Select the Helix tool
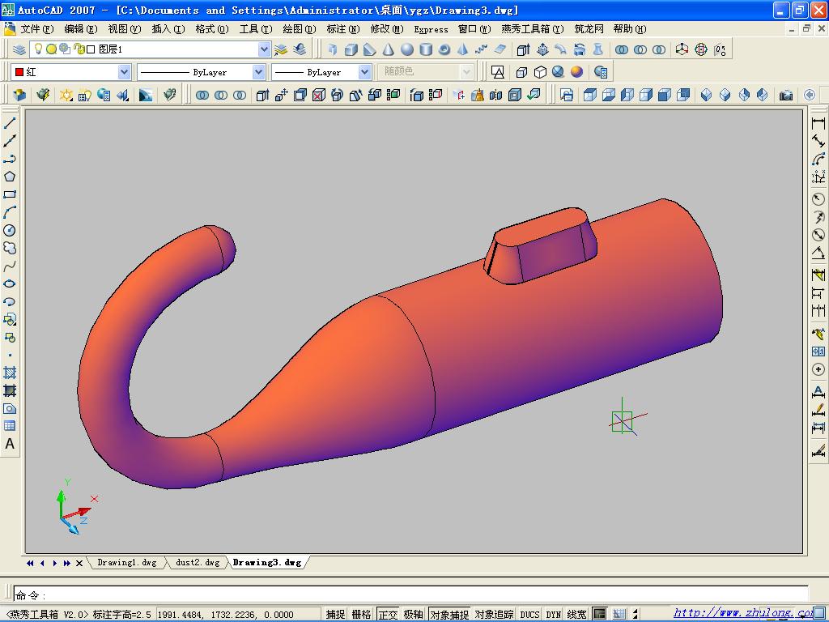 (481, 49)
